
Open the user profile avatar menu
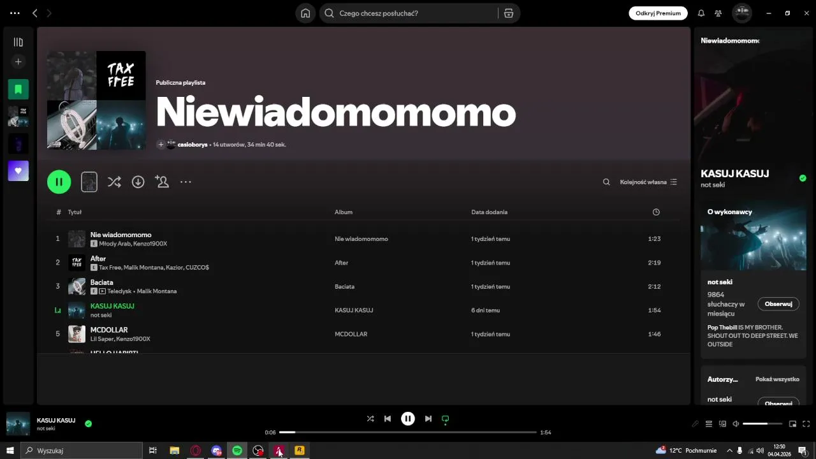(742, 13)
